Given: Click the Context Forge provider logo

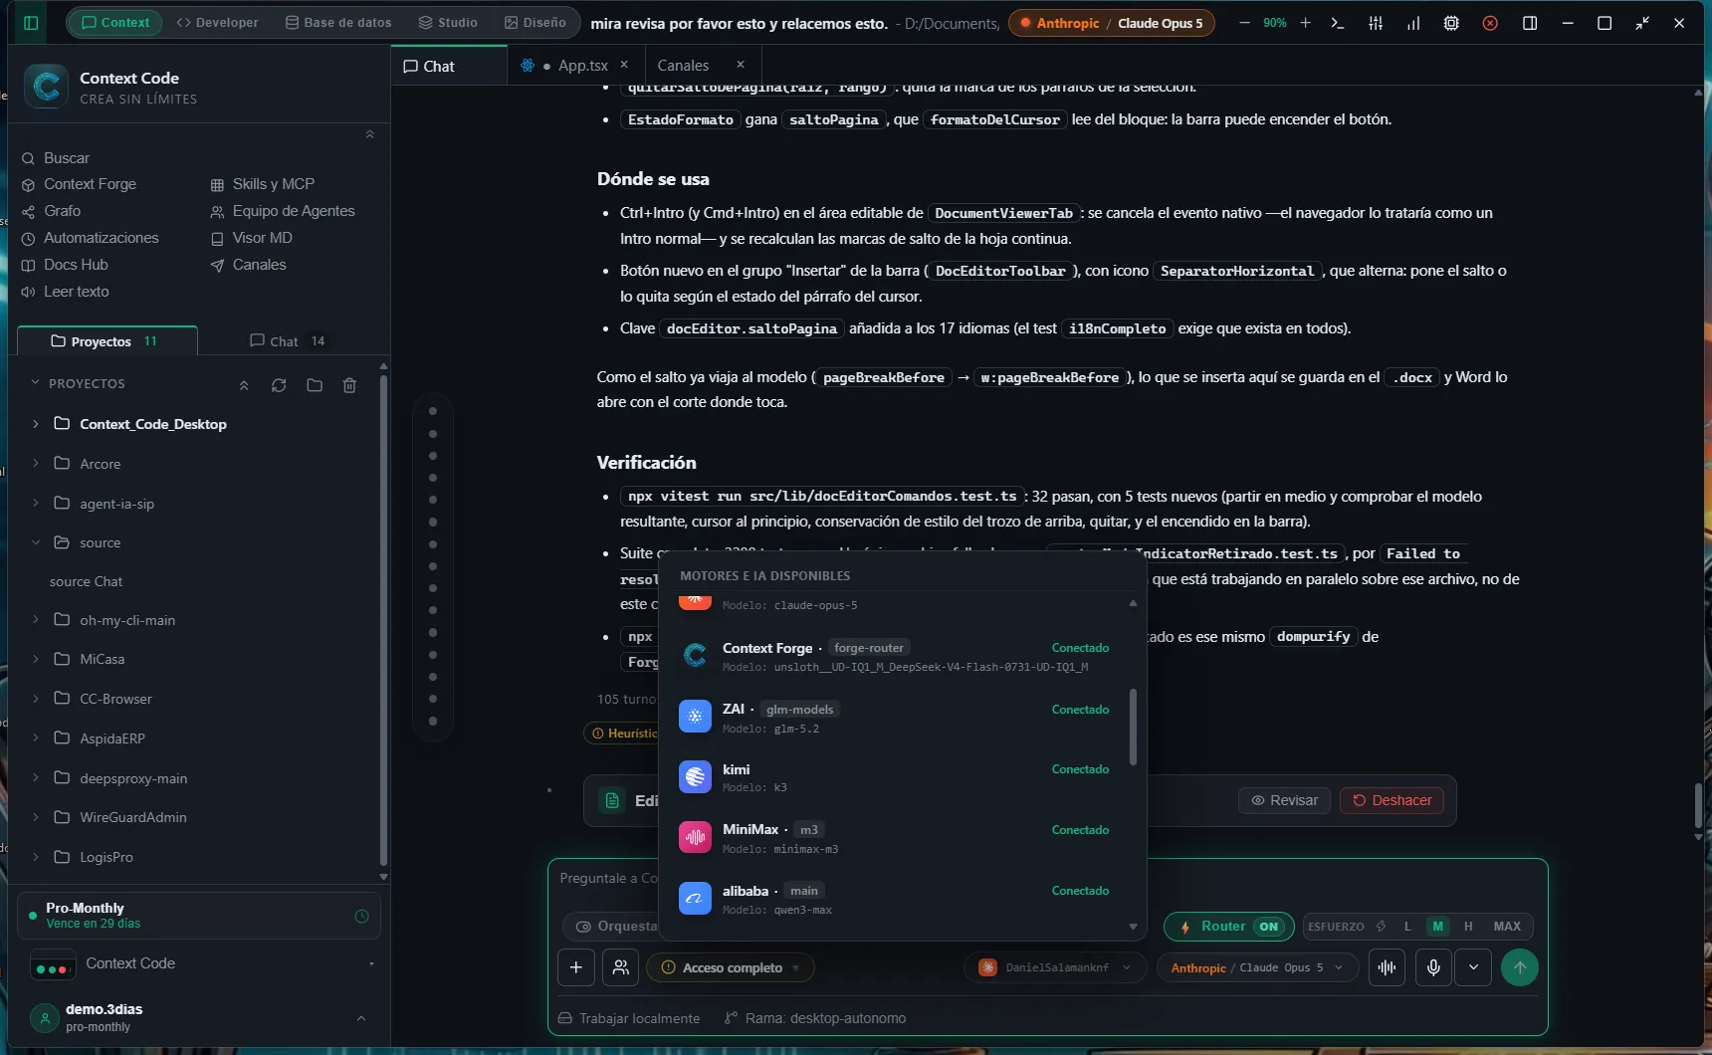Looking at the screenshot, I should pos(695,655).
